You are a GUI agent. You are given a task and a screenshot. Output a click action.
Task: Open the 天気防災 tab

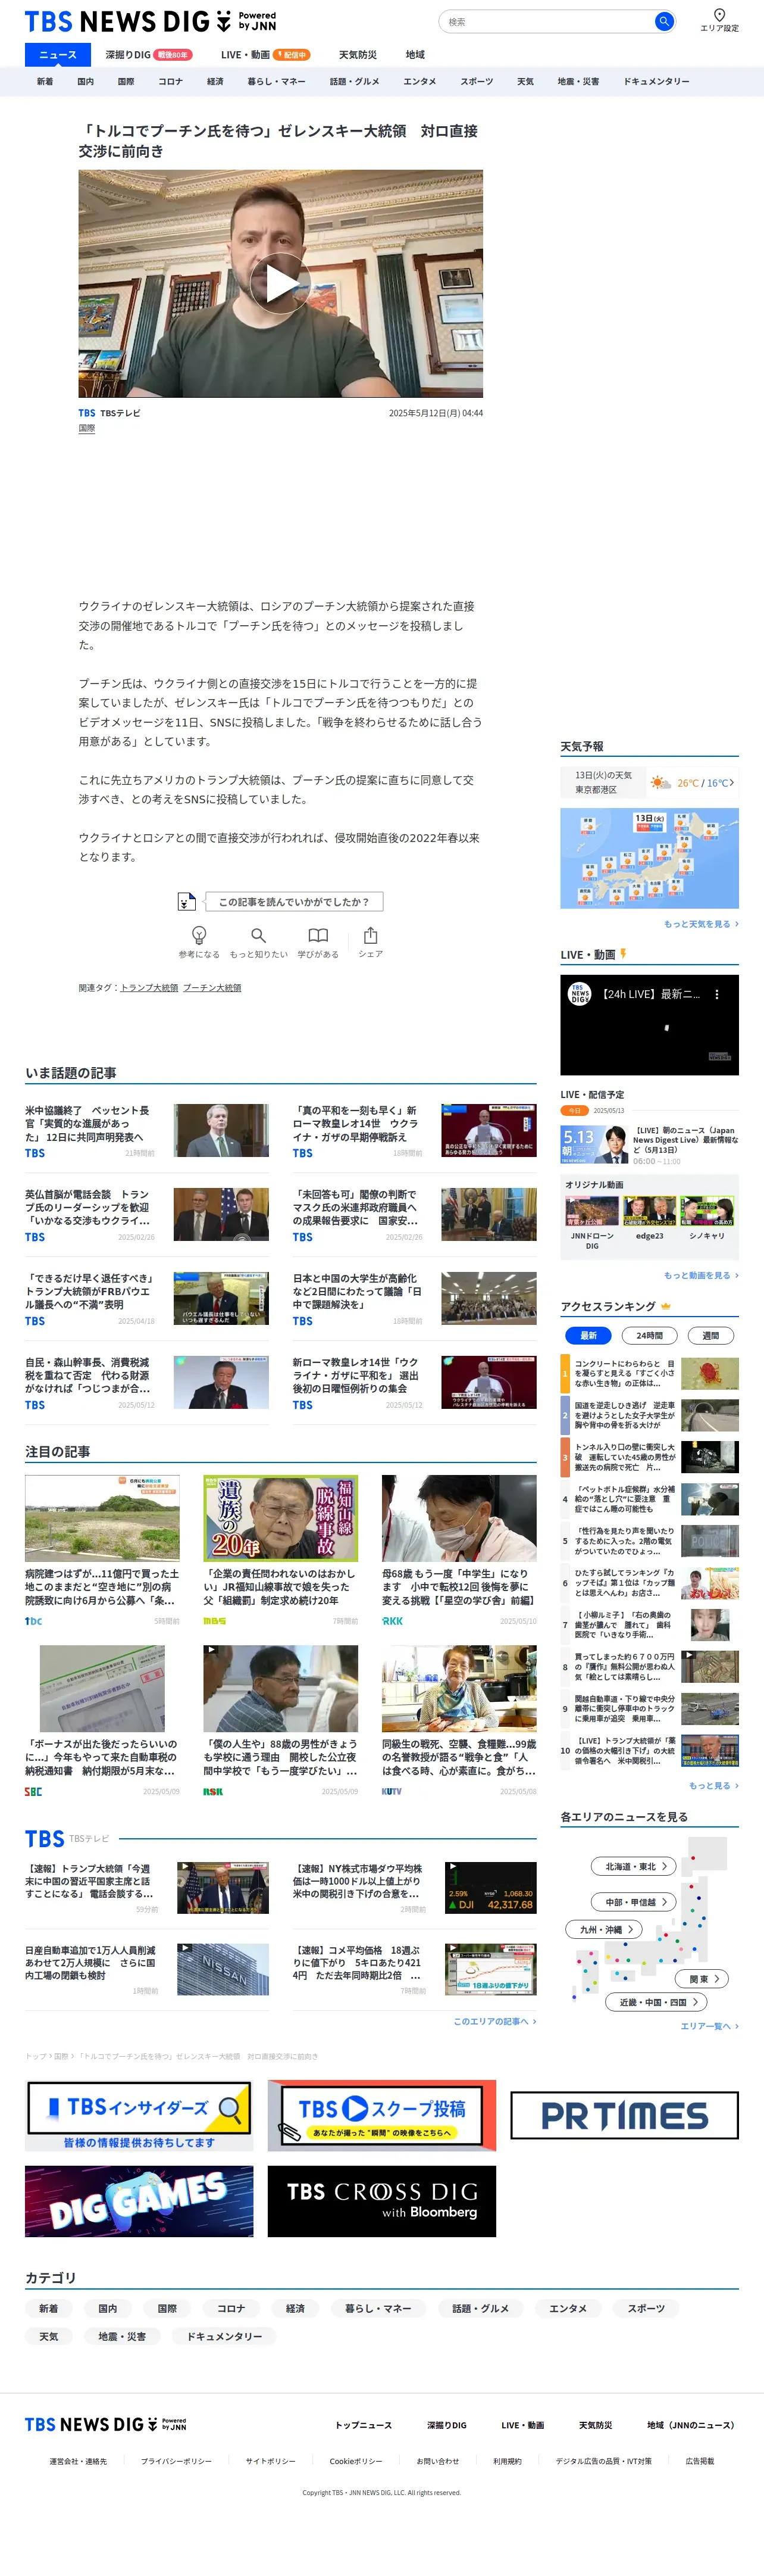tap(358, 55)
